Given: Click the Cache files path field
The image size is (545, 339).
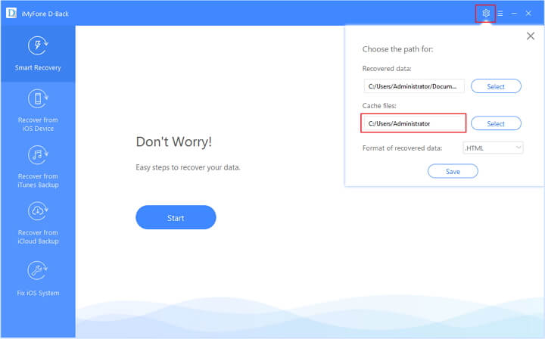Looking at the screenshot, I should coord(414,123).
